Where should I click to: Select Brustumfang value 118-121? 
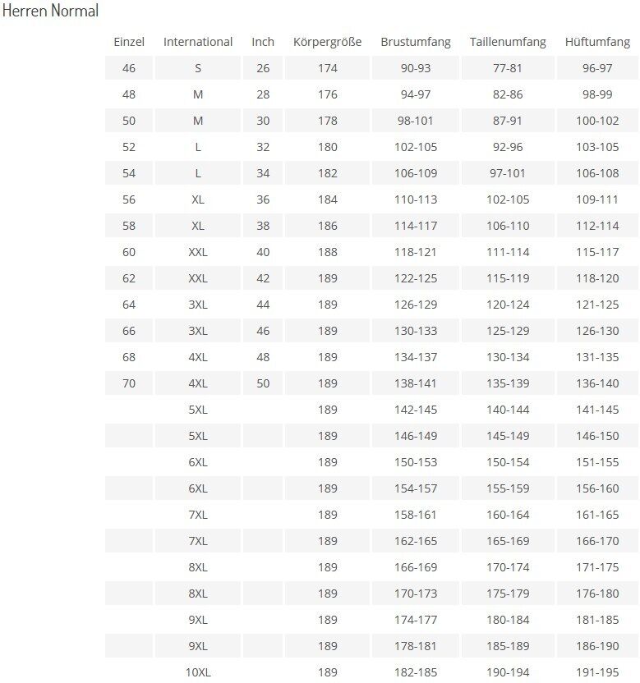click(416, 252)
